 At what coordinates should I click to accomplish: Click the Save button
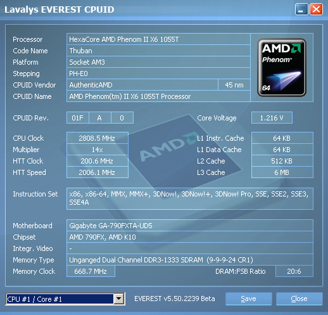coord(248,299)
